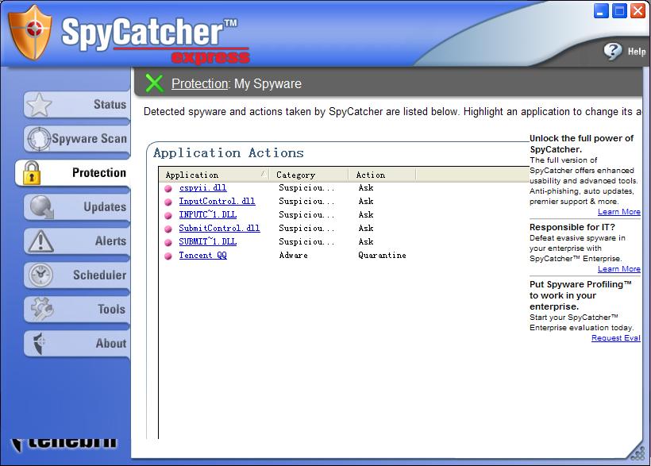
Task: Sort by the Category column header
Action: 309,175
